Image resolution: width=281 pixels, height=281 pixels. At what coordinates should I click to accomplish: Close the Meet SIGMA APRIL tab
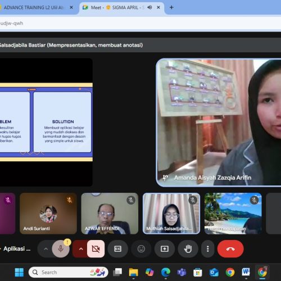coord(158,7)
